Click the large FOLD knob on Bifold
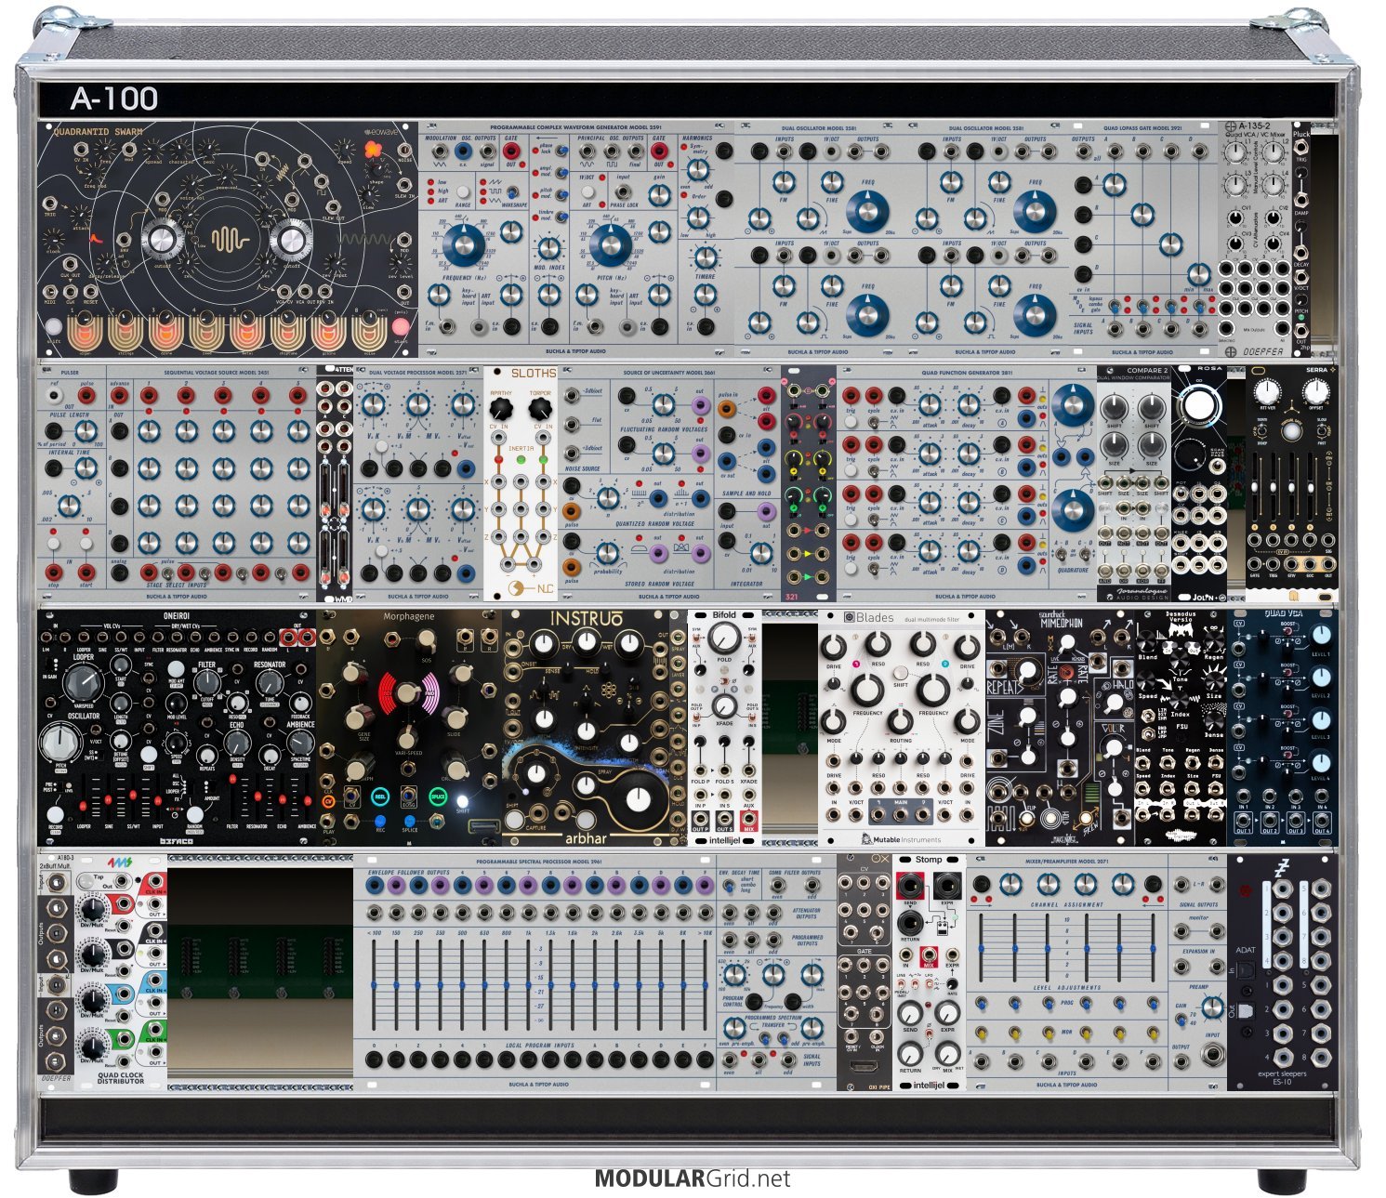Image resolution: width=1386 pixels, height=1198 pixels. click(x=724, y=638)
